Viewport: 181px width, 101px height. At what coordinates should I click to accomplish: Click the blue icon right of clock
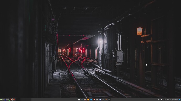click(x=179, y=99)
